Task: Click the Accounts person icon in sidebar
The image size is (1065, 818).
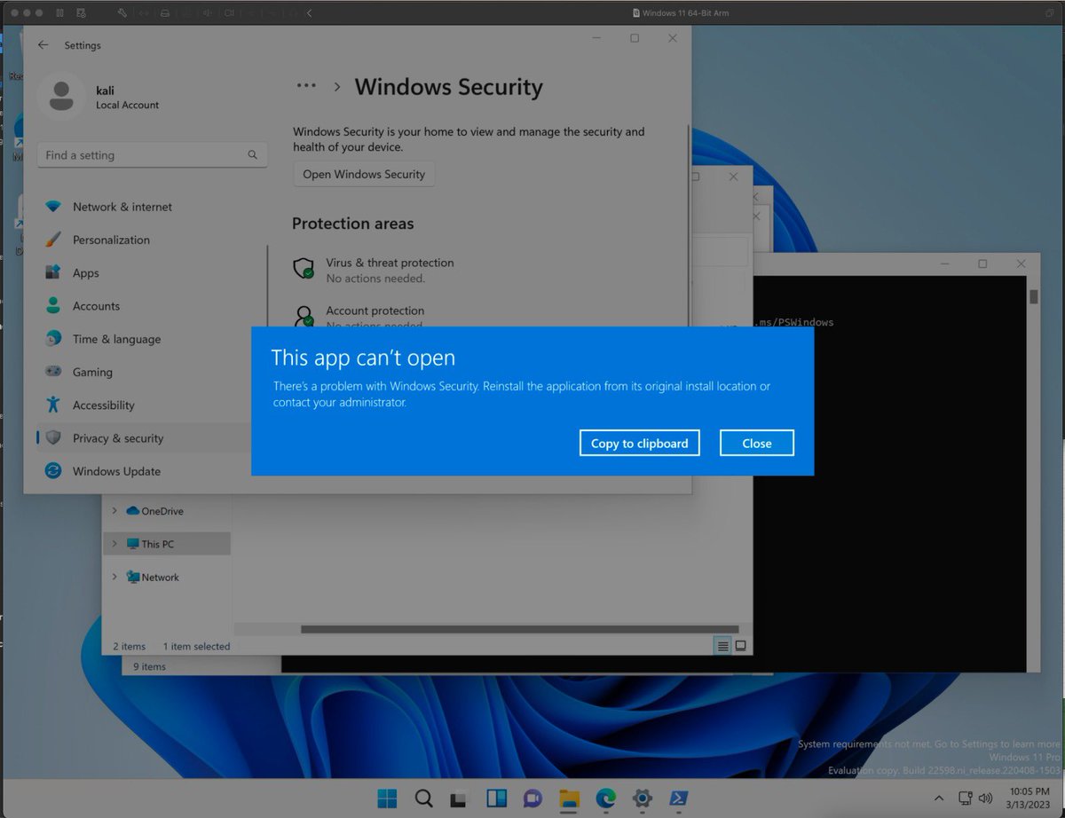Action: [53, 306]
